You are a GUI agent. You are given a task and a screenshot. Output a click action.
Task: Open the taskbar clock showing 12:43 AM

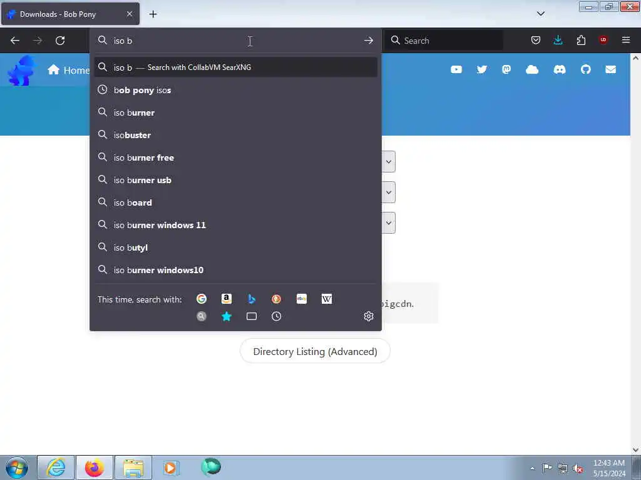pyautogui.click(x=609, y=468)
